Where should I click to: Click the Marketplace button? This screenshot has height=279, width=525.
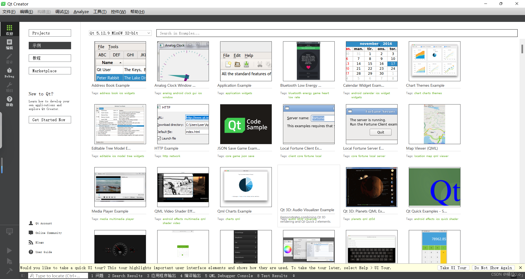click(x=50, y=71)
